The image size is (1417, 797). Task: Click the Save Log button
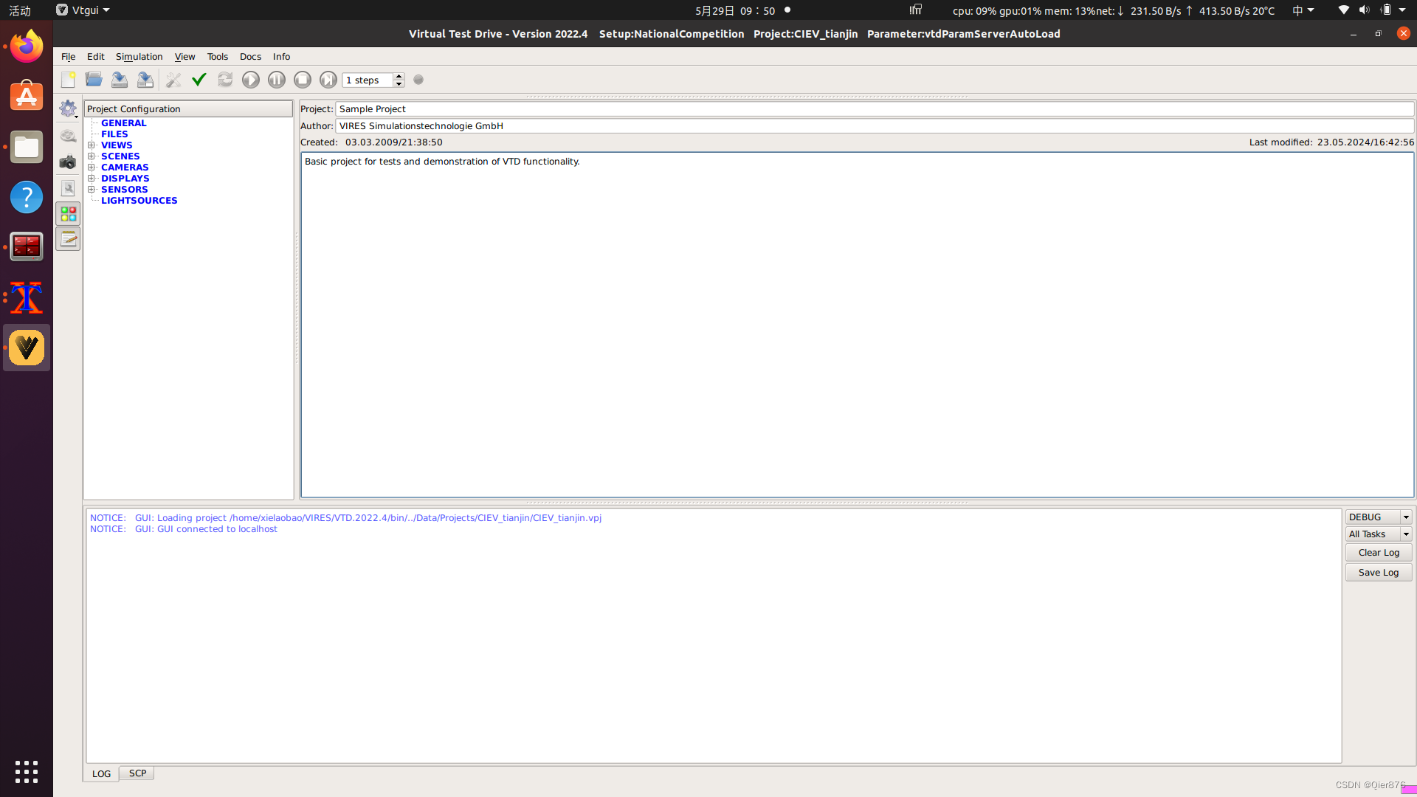[1378, 573]
